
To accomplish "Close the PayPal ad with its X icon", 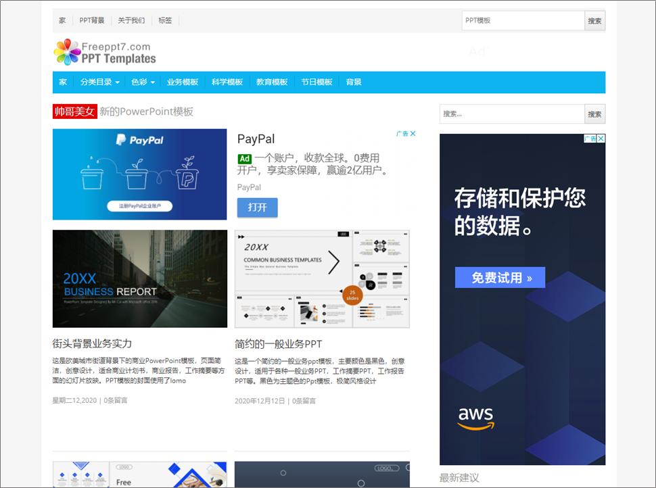I will point(414,134).
